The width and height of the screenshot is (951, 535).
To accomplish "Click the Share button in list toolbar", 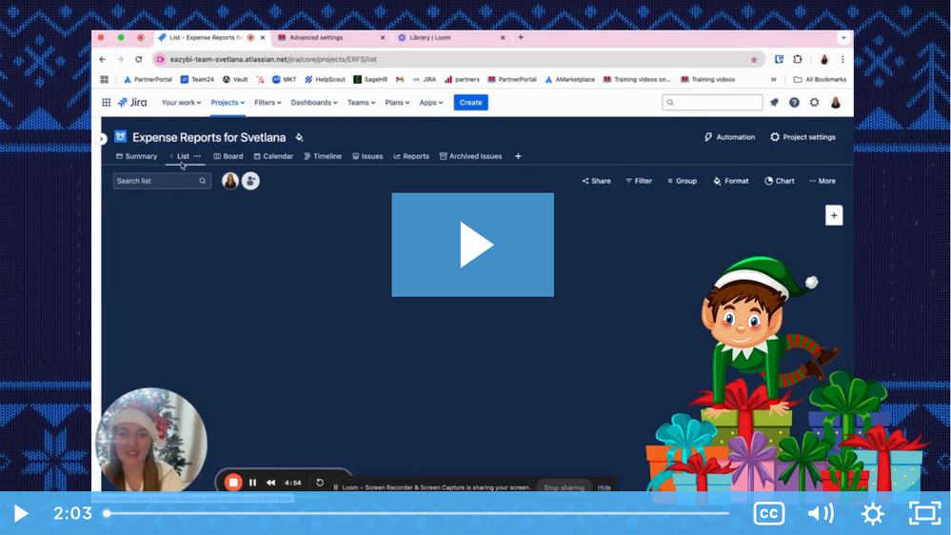I will coord(596,181).
